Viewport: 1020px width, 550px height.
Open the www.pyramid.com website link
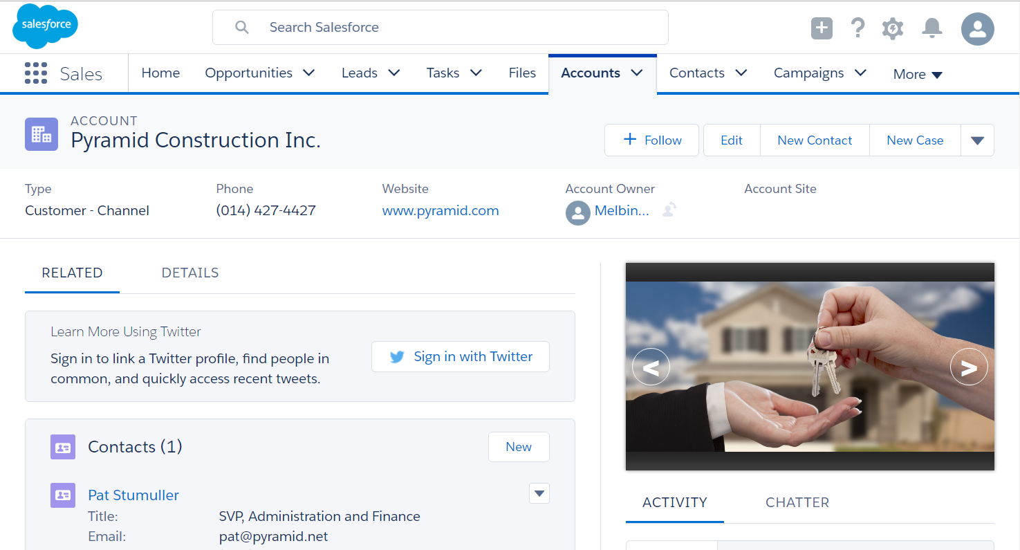(x=441, y=211)
